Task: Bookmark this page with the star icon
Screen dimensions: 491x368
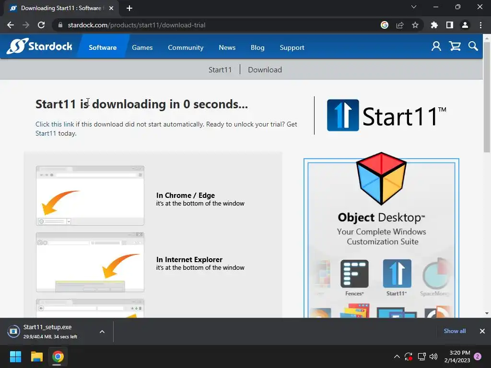Action: tap(415, 25)
